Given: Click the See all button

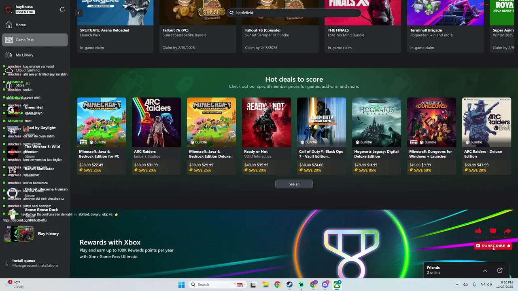Looking at the screenshot, I should [x=294, y=184].
